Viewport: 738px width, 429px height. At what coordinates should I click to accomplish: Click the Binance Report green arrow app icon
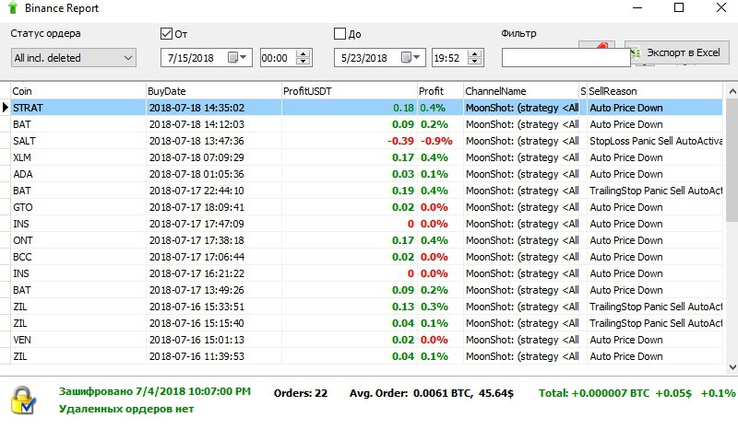13,7
